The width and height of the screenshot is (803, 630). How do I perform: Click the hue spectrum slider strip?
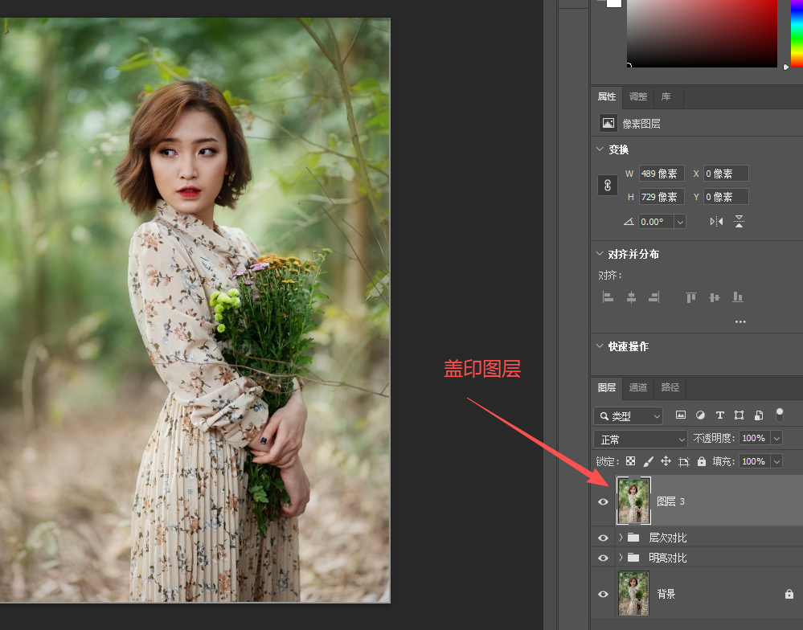click(797, 33)
